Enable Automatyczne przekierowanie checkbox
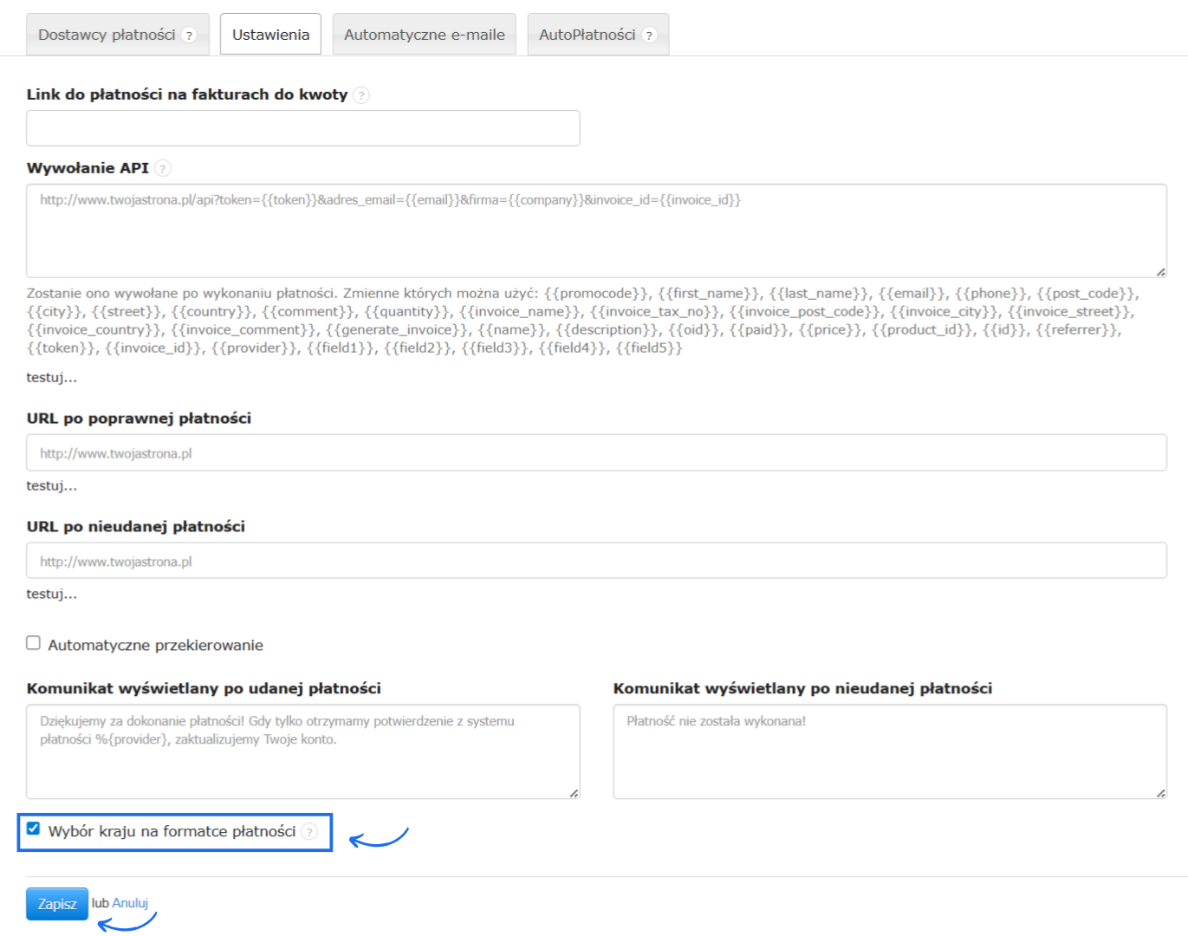 pos(34,643)
